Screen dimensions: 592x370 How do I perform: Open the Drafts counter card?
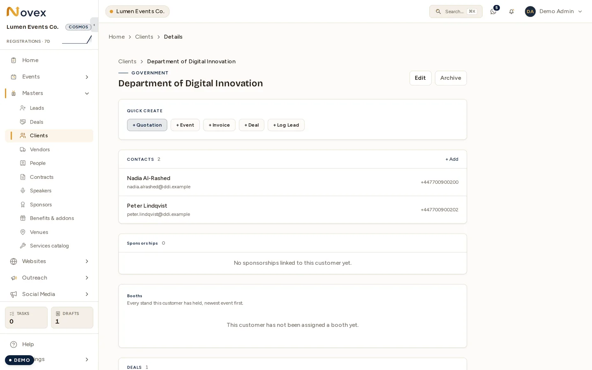72,317
